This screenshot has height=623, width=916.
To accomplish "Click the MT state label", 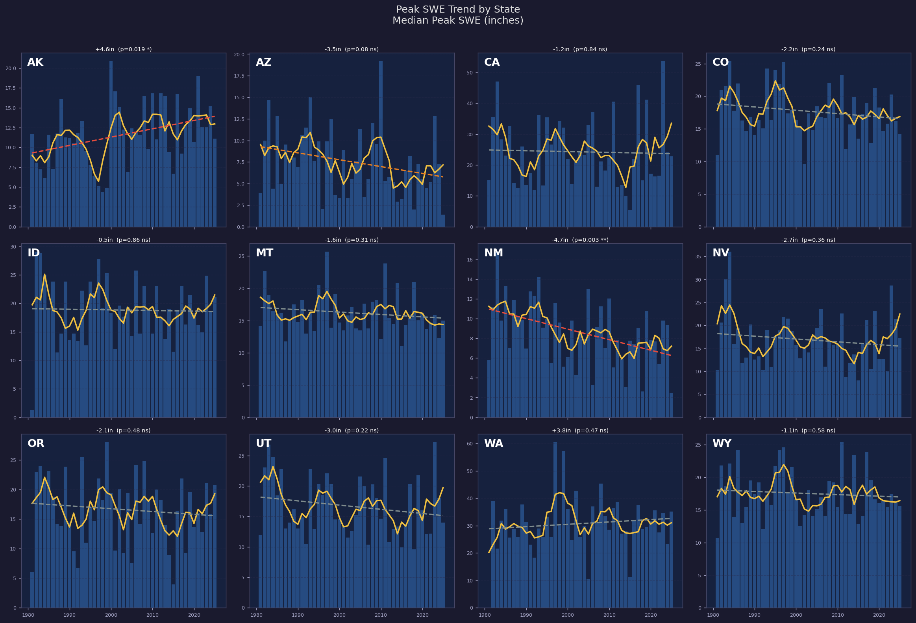I will [x=264, y=253].
